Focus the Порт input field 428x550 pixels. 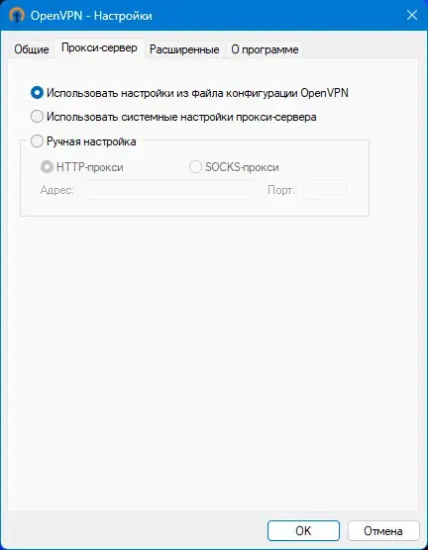click(324, 190)
